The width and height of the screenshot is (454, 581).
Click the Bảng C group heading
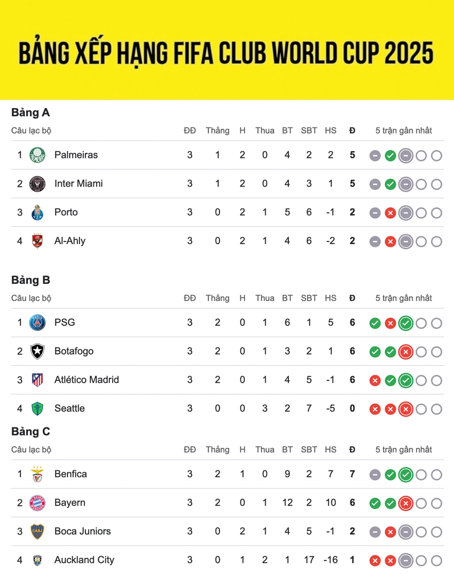click(30, 432)
